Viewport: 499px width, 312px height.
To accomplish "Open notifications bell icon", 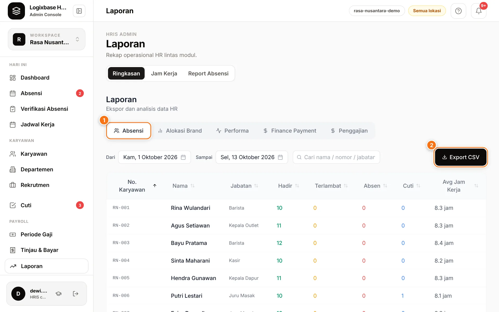I will [x=478, y=11].
